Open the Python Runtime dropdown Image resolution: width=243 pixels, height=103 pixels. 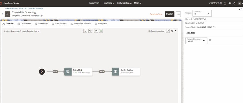click(196, 41)
